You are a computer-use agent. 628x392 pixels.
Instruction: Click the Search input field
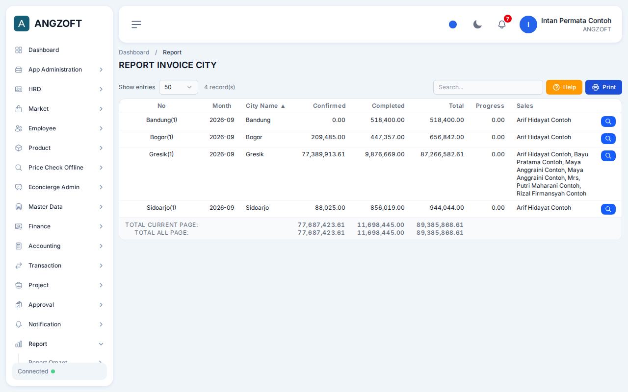(x=488, y=87)
